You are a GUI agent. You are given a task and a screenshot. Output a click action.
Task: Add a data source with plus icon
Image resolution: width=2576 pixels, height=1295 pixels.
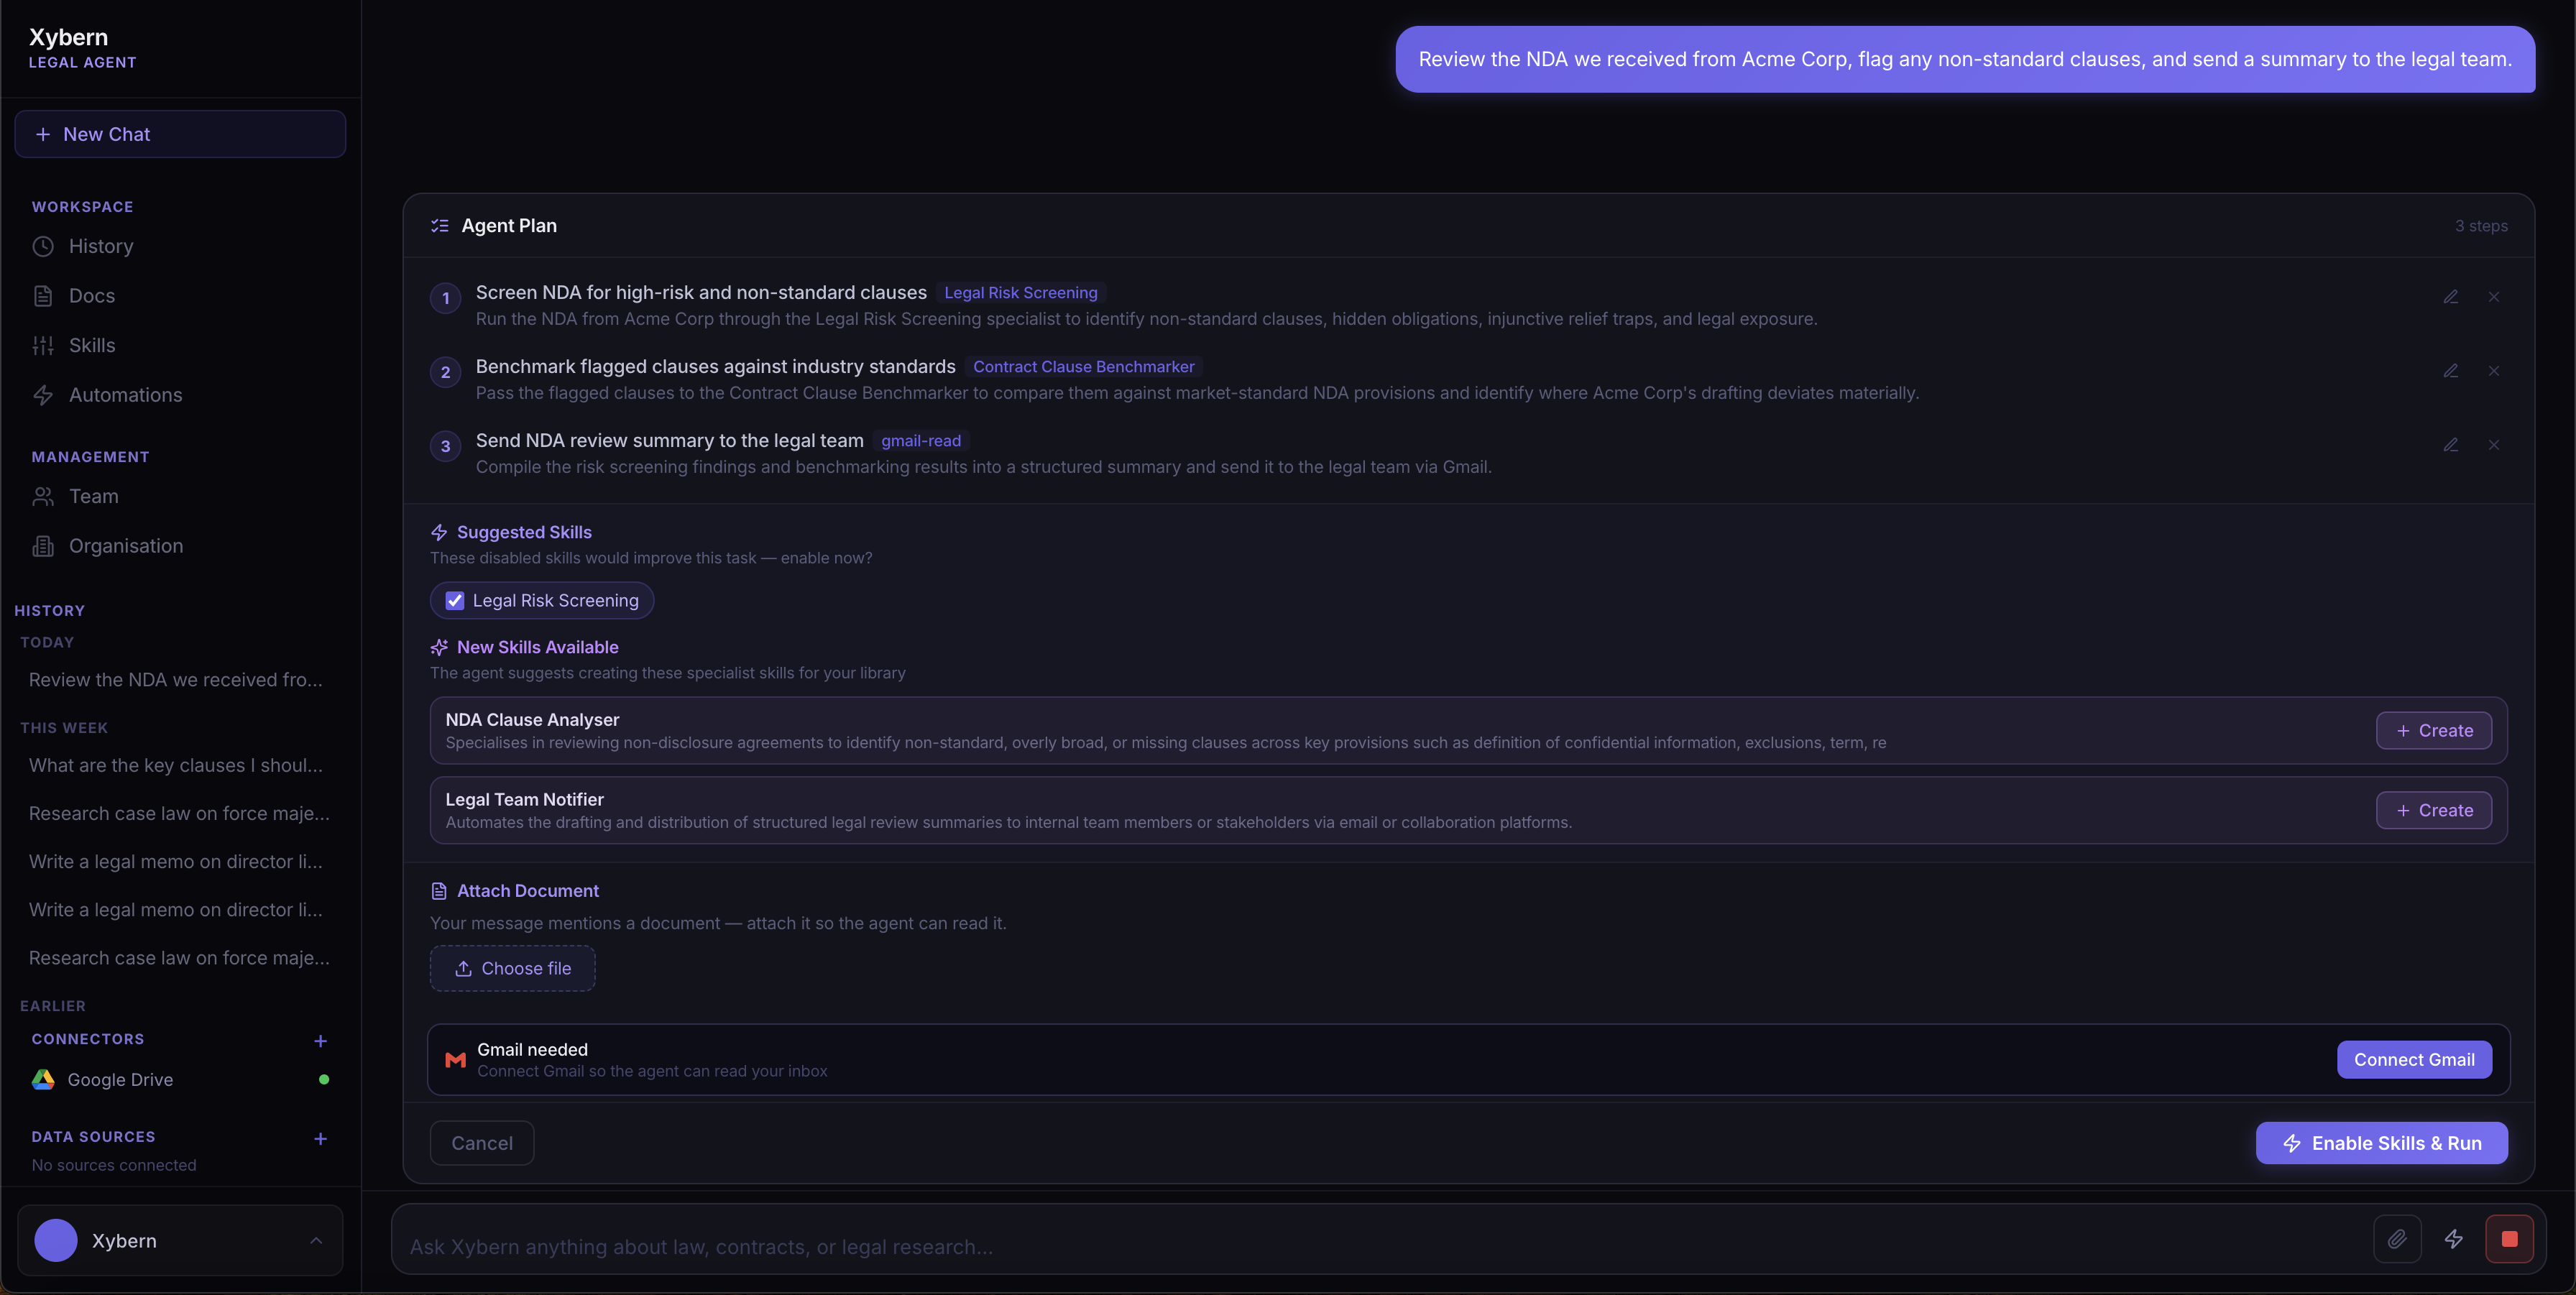coord(320,1139)
